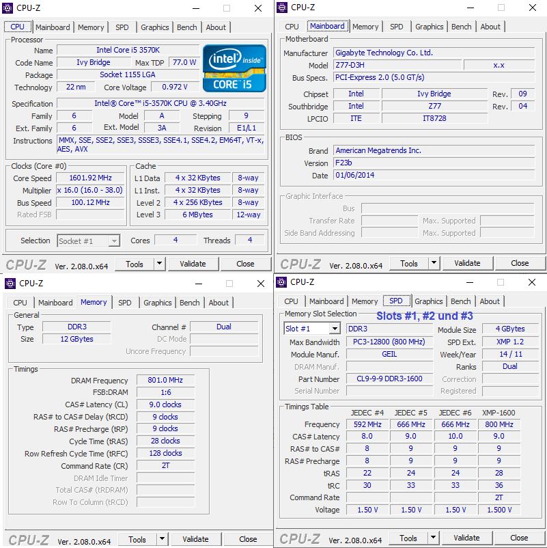Select Memory tab in Mainboard window
This screenshot has height=548, width=547.
pyautogui.click(x=365, y=27)
